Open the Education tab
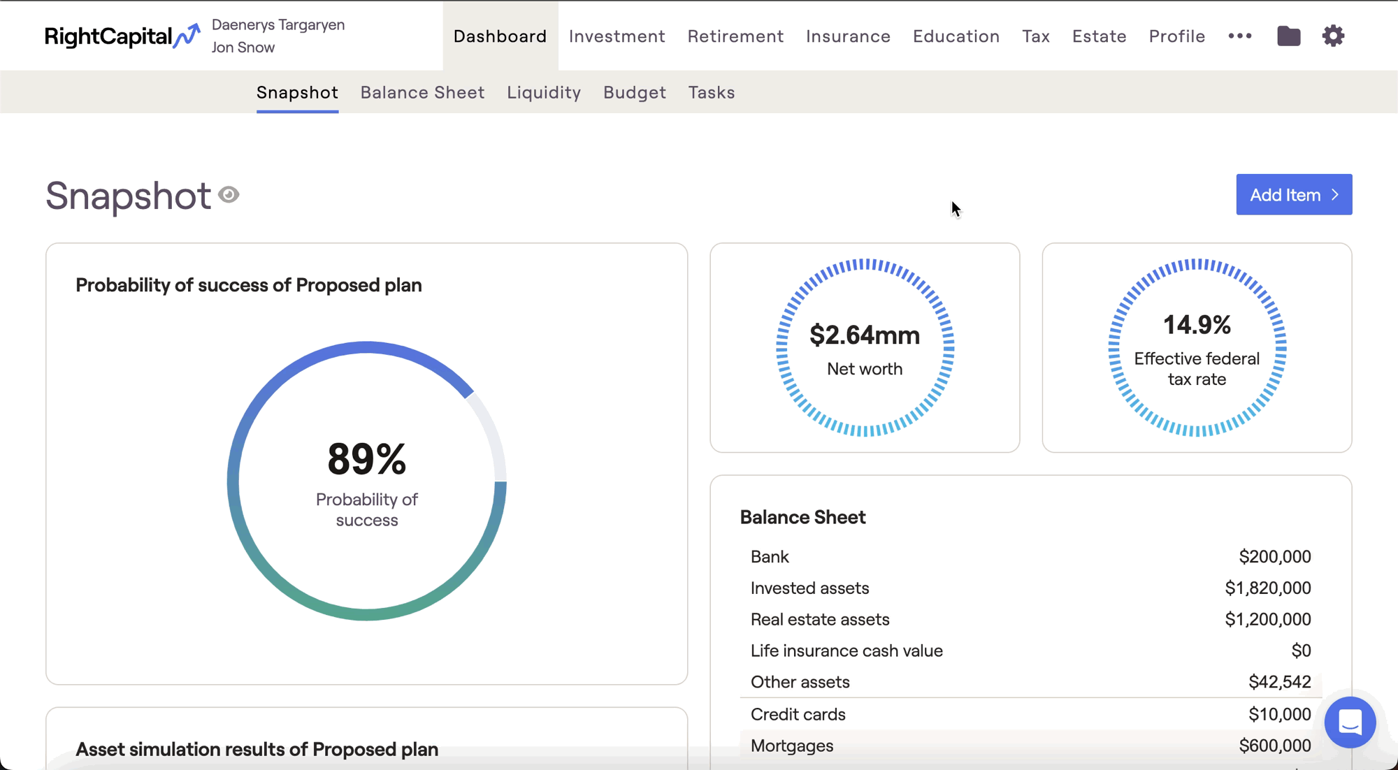 point(956,36)
